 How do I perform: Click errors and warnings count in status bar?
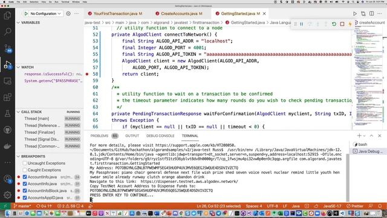(x=70, y=206)
